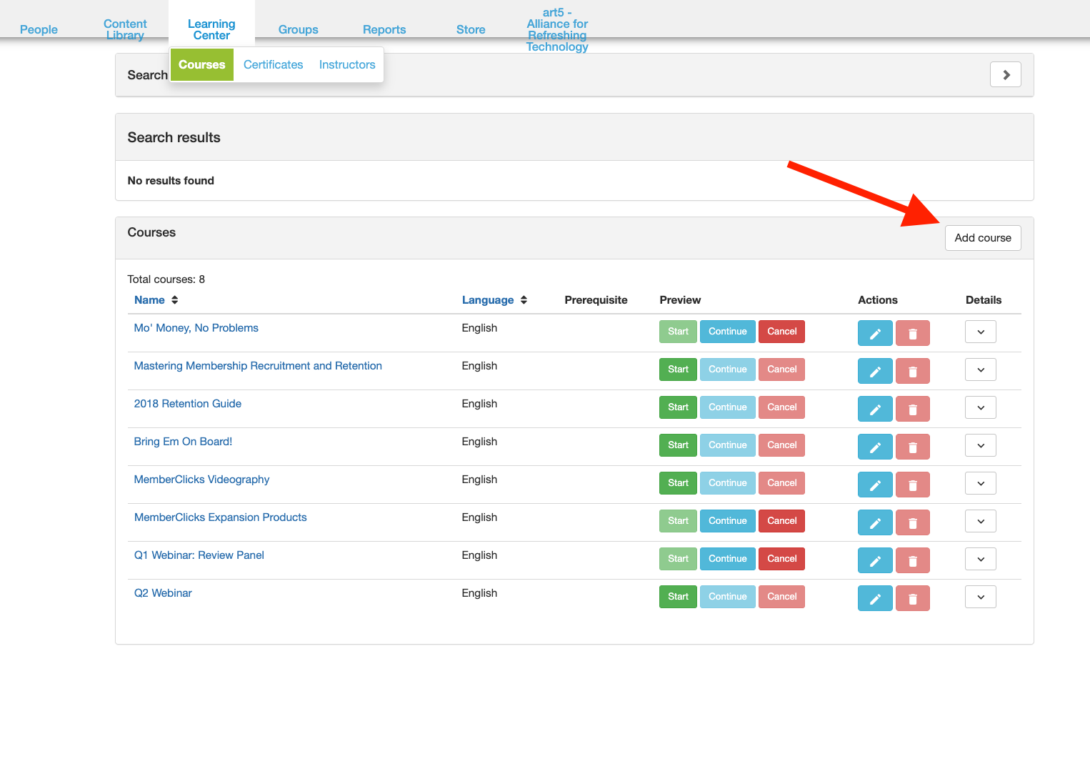This screenshot has height=769, width=1090.
Task: Edit the Q1 Webinar: Review Panel course
Action: click(x=874, y=560)
